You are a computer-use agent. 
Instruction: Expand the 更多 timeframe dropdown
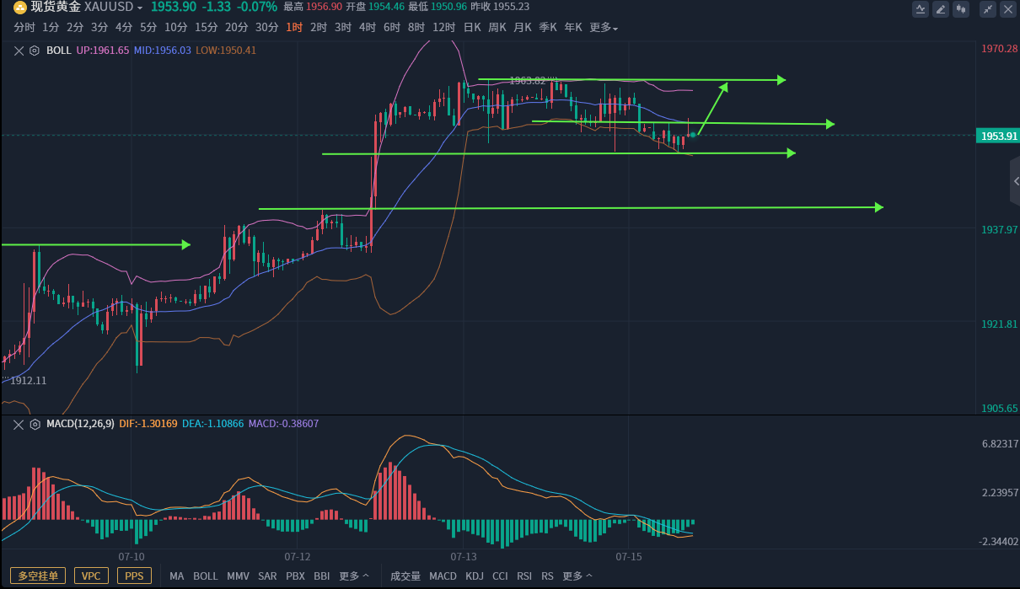click(604, 27)
